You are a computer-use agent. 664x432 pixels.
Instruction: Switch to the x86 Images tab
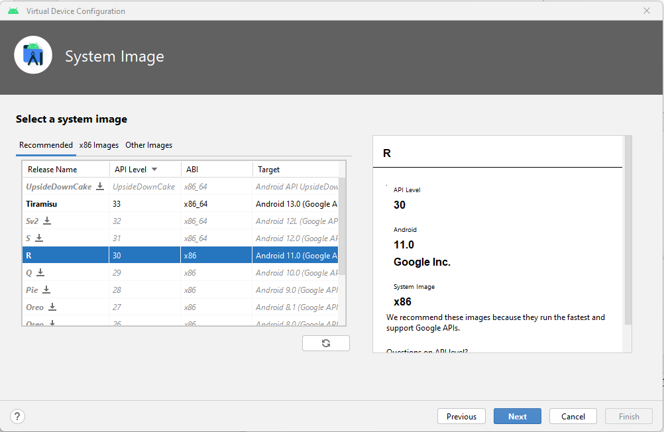[x=99, y=145]
